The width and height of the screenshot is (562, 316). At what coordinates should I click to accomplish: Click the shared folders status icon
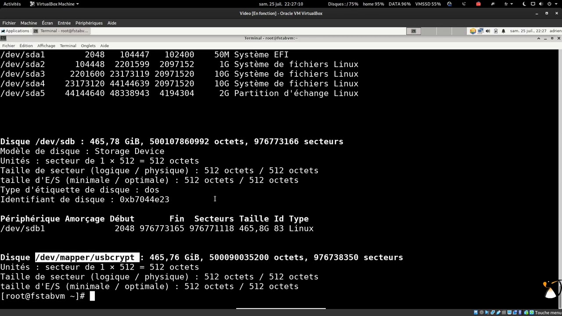[x=504, y=312]
